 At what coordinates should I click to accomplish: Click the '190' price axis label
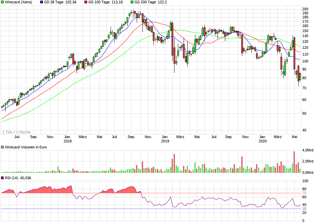[x=305, y=13]
